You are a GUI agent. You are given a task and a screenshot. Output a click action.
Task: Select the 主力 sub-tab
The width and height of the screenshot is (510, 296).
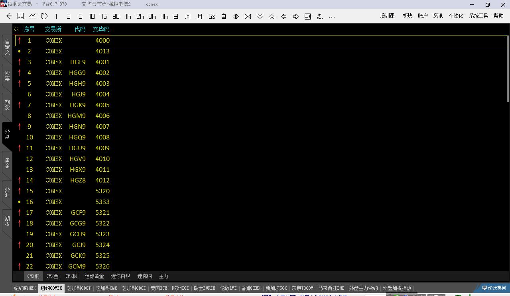click(163, 276)
